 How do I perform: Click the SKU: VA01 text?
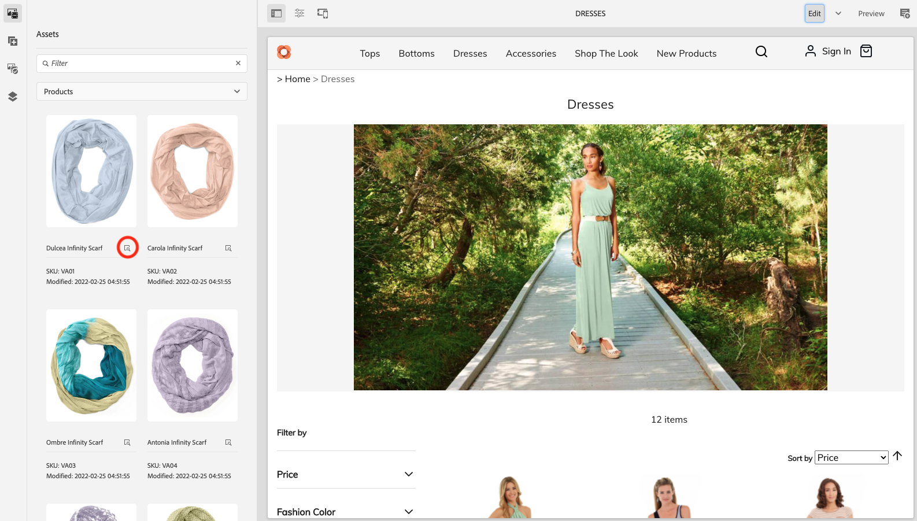60,271
